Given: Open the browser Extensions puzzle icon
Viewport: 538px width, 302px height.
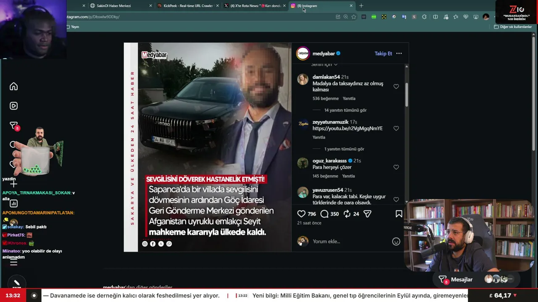Looking at the screenshot, I should click(x=424, y=17).
